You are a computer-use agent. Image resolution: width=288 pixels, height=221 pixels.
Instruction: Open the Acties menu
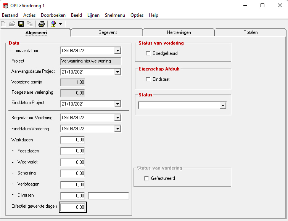point(29,15)
